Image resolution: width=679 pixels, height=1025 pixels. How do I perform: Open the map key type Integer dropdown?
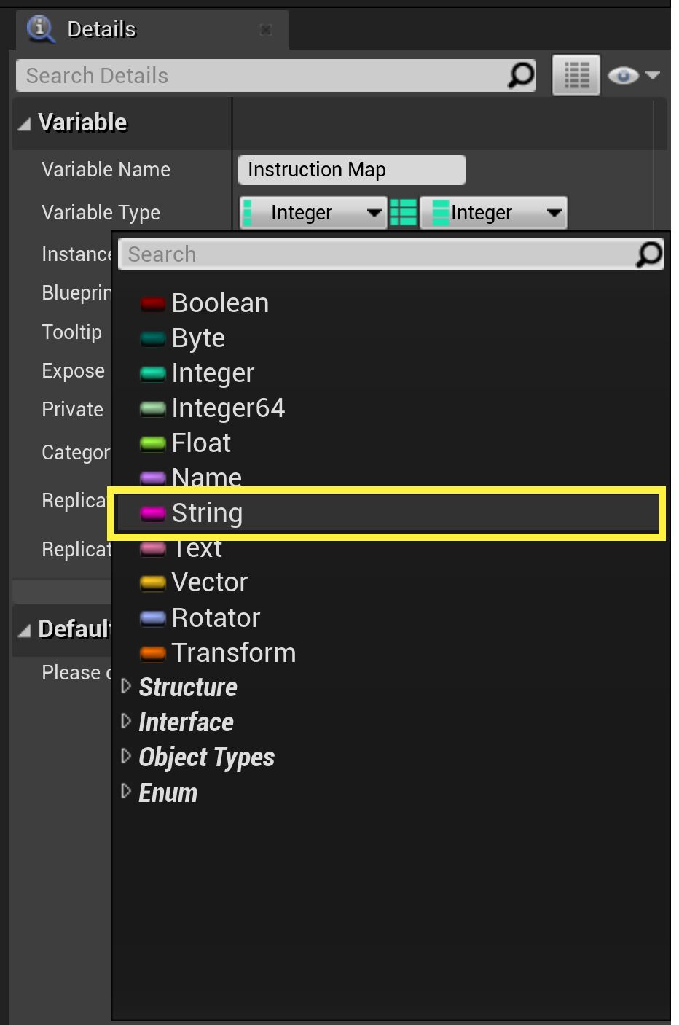[x=313, y=212]
